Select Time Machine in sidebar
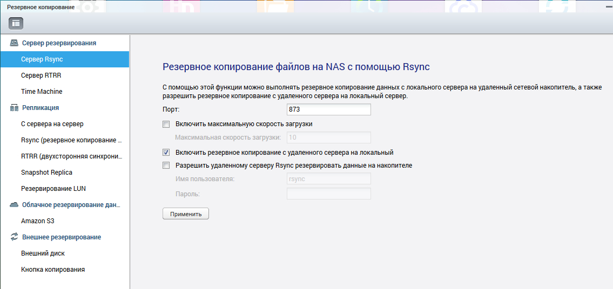 pyautogui.click(x=42, y=92)
